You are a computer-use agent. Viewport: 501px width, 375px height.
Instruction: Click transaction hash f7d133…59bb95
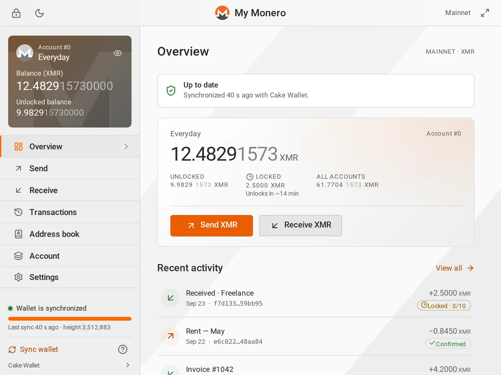[x=238, y=303]
